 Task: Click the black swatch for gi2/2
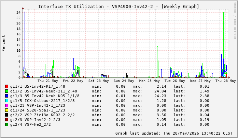pos(6,115)
